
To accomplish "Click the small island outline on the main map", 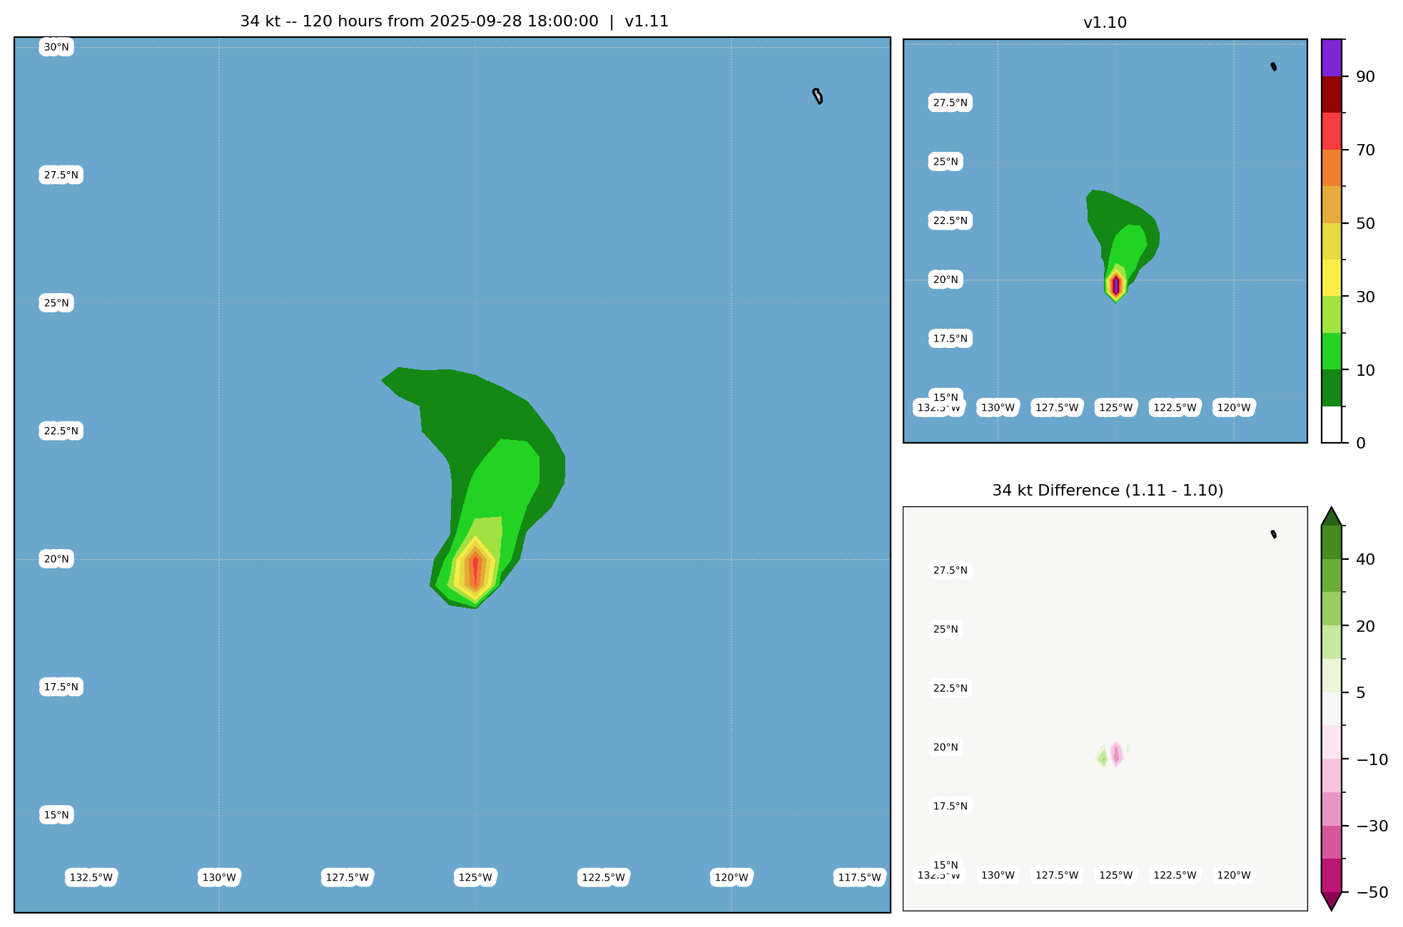I will pyautogui.click(x=818, y=96).
